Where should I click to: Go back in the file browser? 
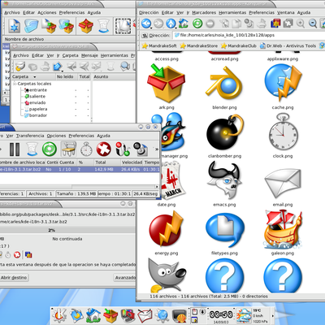(146, 24)
